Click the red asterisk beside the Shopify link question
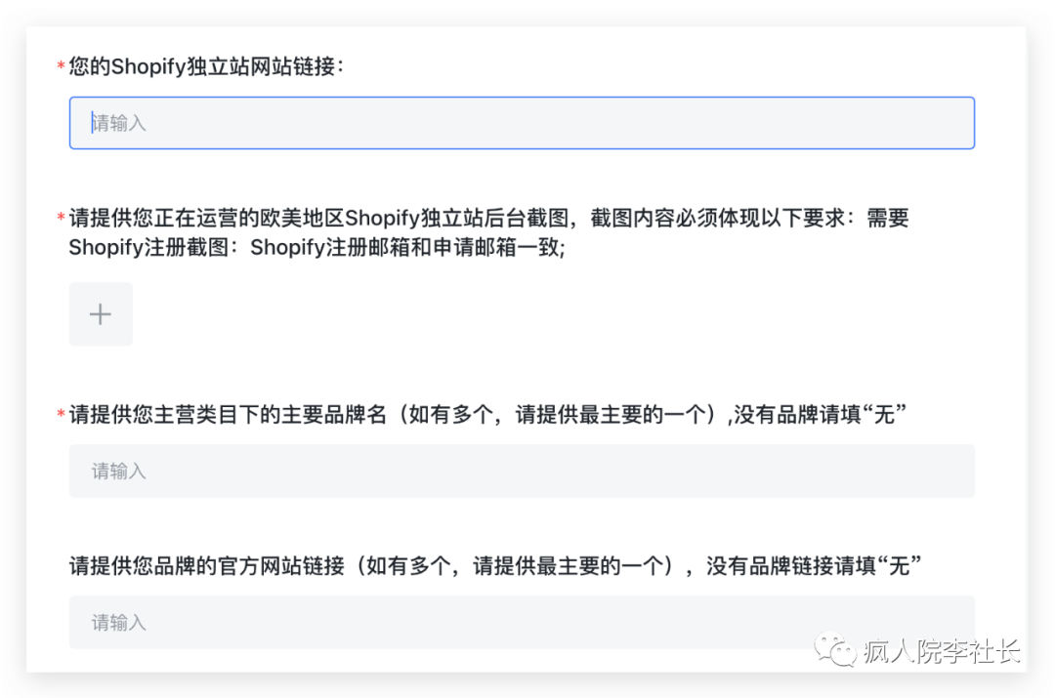This screenshot has height=698, width=1055. click(x=60, y=65)
